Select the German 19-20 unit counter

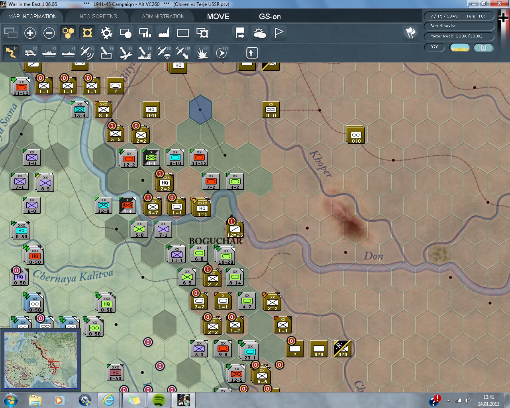pyautogui.click(x=226, y=255)
